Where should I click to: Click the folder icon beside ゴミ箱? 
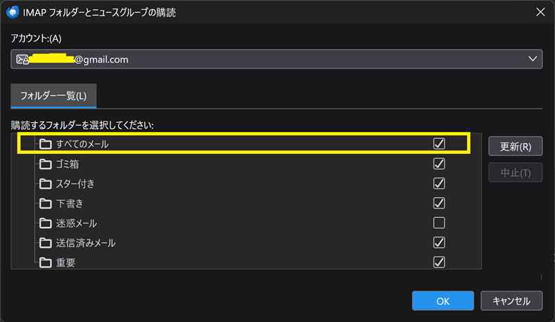45,164
